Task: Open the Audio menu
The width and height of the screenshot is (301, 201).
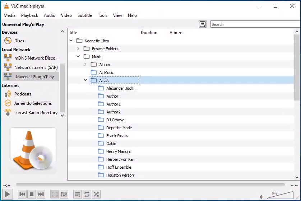Action: click(50, 15)
